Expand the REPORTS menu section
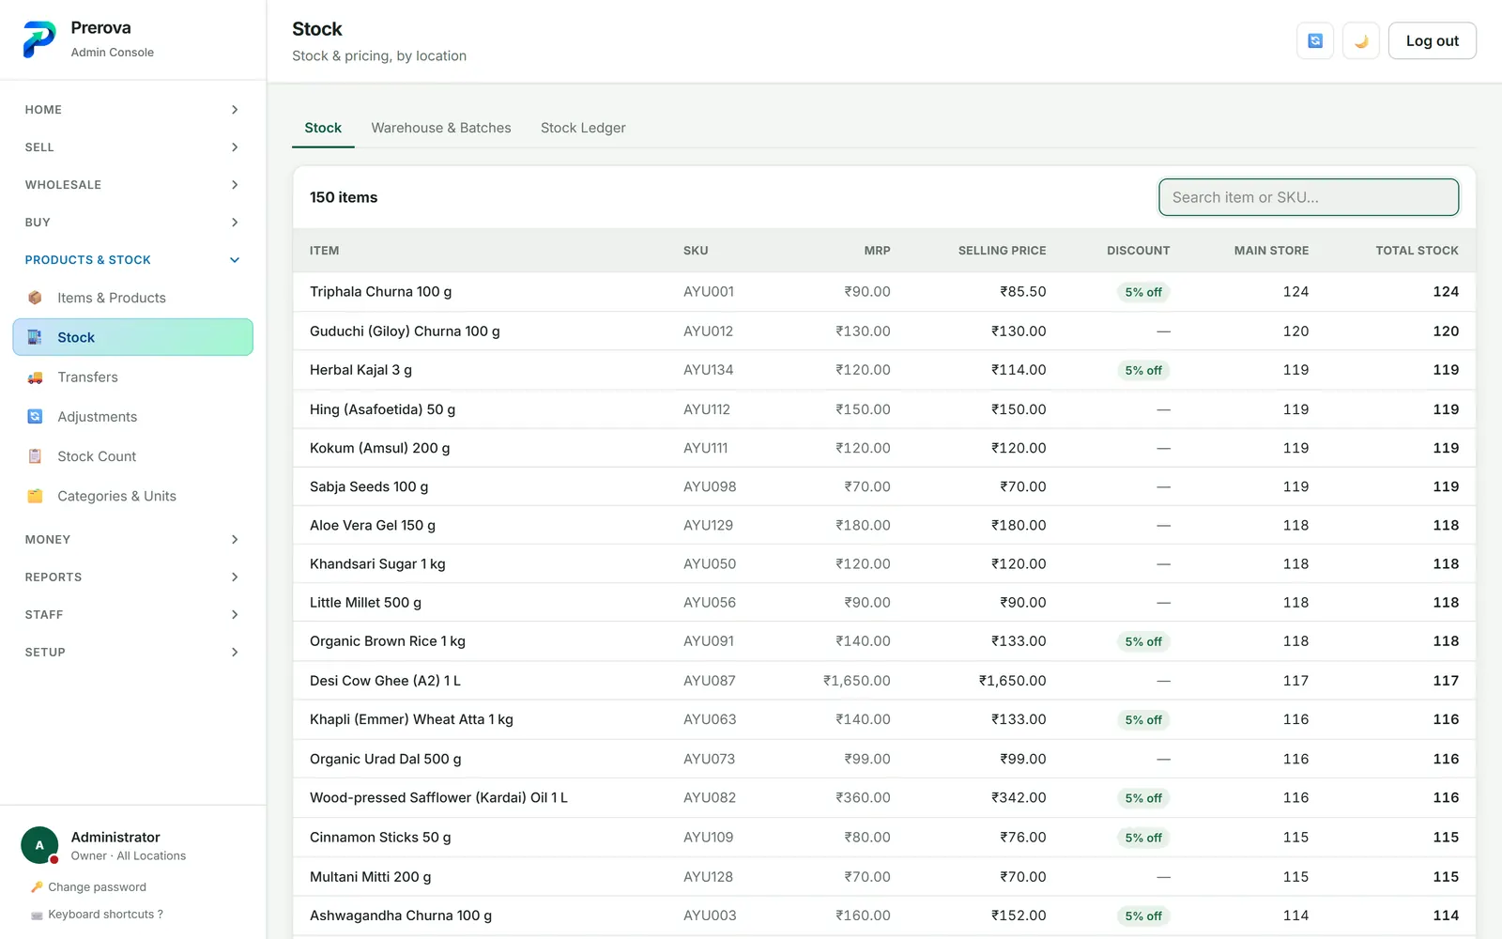 (132, 577)
